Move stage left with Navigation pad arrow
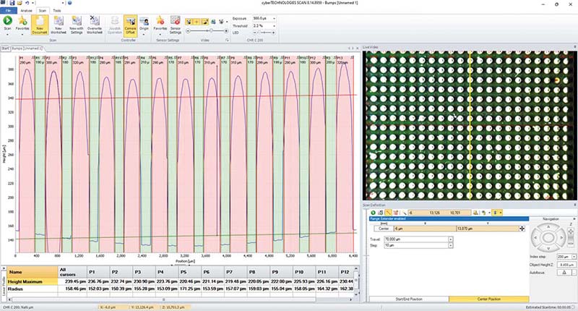The width and height of the screenshot is (578, 311). pyautogui.click(x=535, y=237)
